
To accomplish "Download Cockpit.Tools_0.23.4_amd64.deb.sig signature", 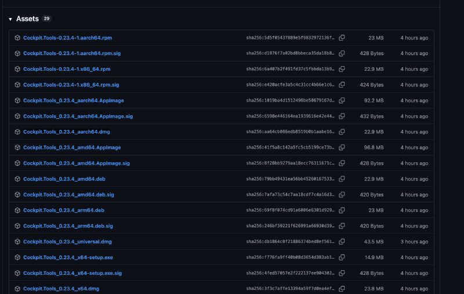I will point(68,195).
